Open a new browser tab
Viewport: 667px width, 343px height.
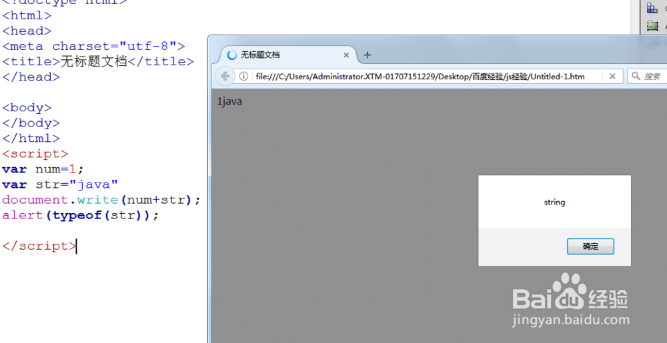click(x=368, y=55)
